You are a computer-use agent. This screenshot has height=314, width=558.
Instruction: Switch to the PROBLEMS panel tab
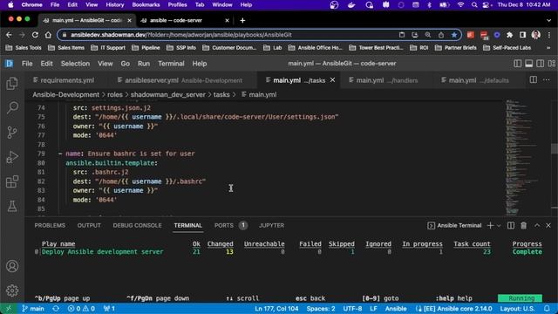pos(50,225)
